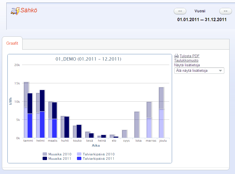Screen dimensions: 235x174
Task: Click the kWh axis title
Action: point(10,101)
